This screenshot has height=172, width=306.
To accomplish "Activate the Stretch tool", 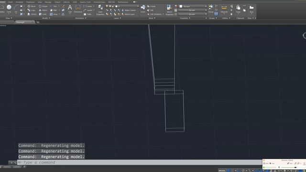I will (32, 14).
